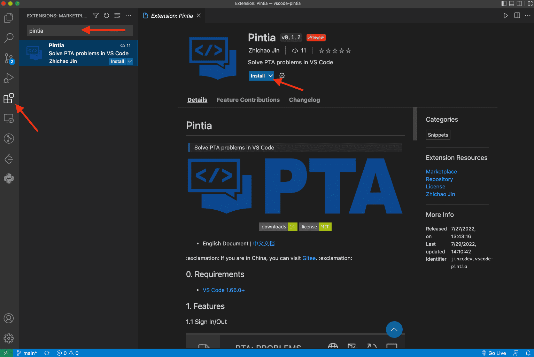The width and height of the screenshot is (534, 357).
Task: Open extension gear settings next to Install
Action: coord(282,76)
